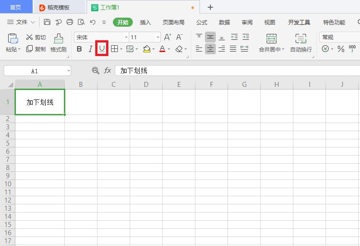The height and width of the screenshot is (246, 360).
Task: Open the font size 11 dropdown
Action: [x=158, y=37]
